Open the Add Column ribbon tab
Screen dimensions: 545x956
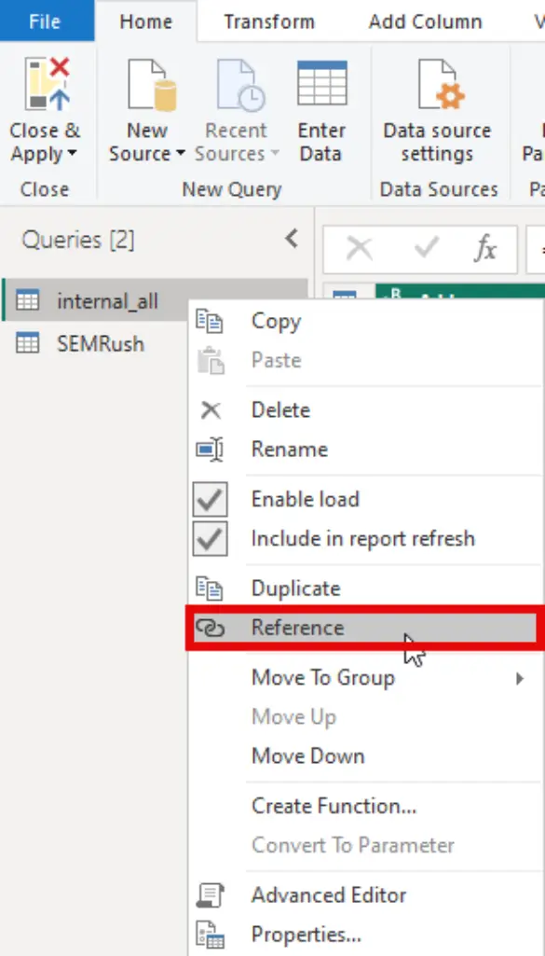(425, 21)
